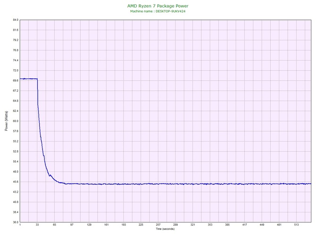Screen dimensions: 316x237
Task: Click the x-axis tick label 257
Action: 158,225
